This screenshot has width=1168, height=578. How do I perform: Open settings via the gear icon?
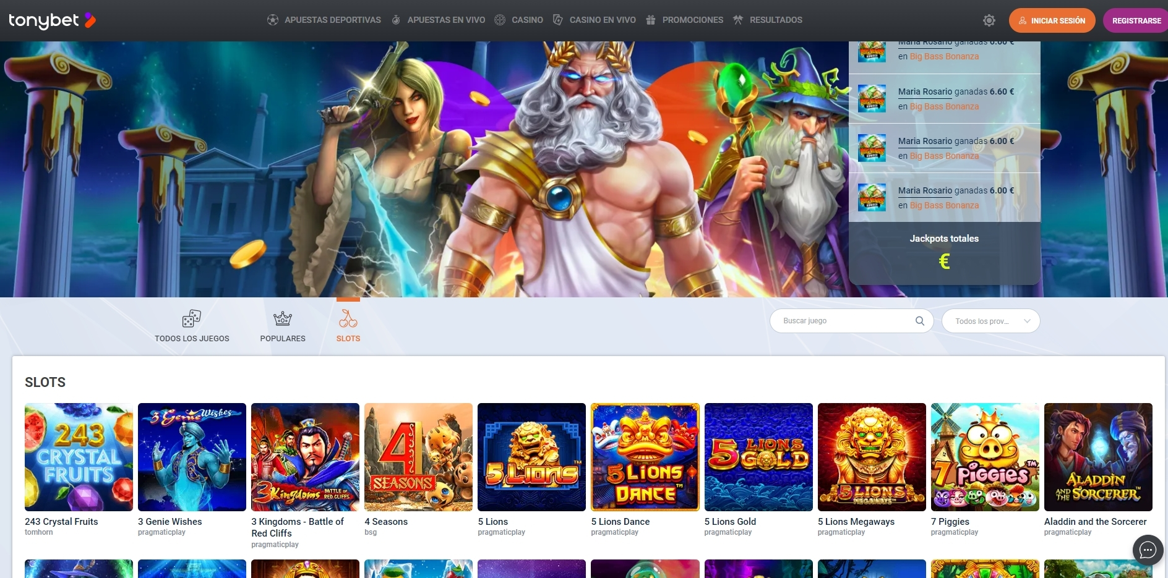tap(989, 20)
